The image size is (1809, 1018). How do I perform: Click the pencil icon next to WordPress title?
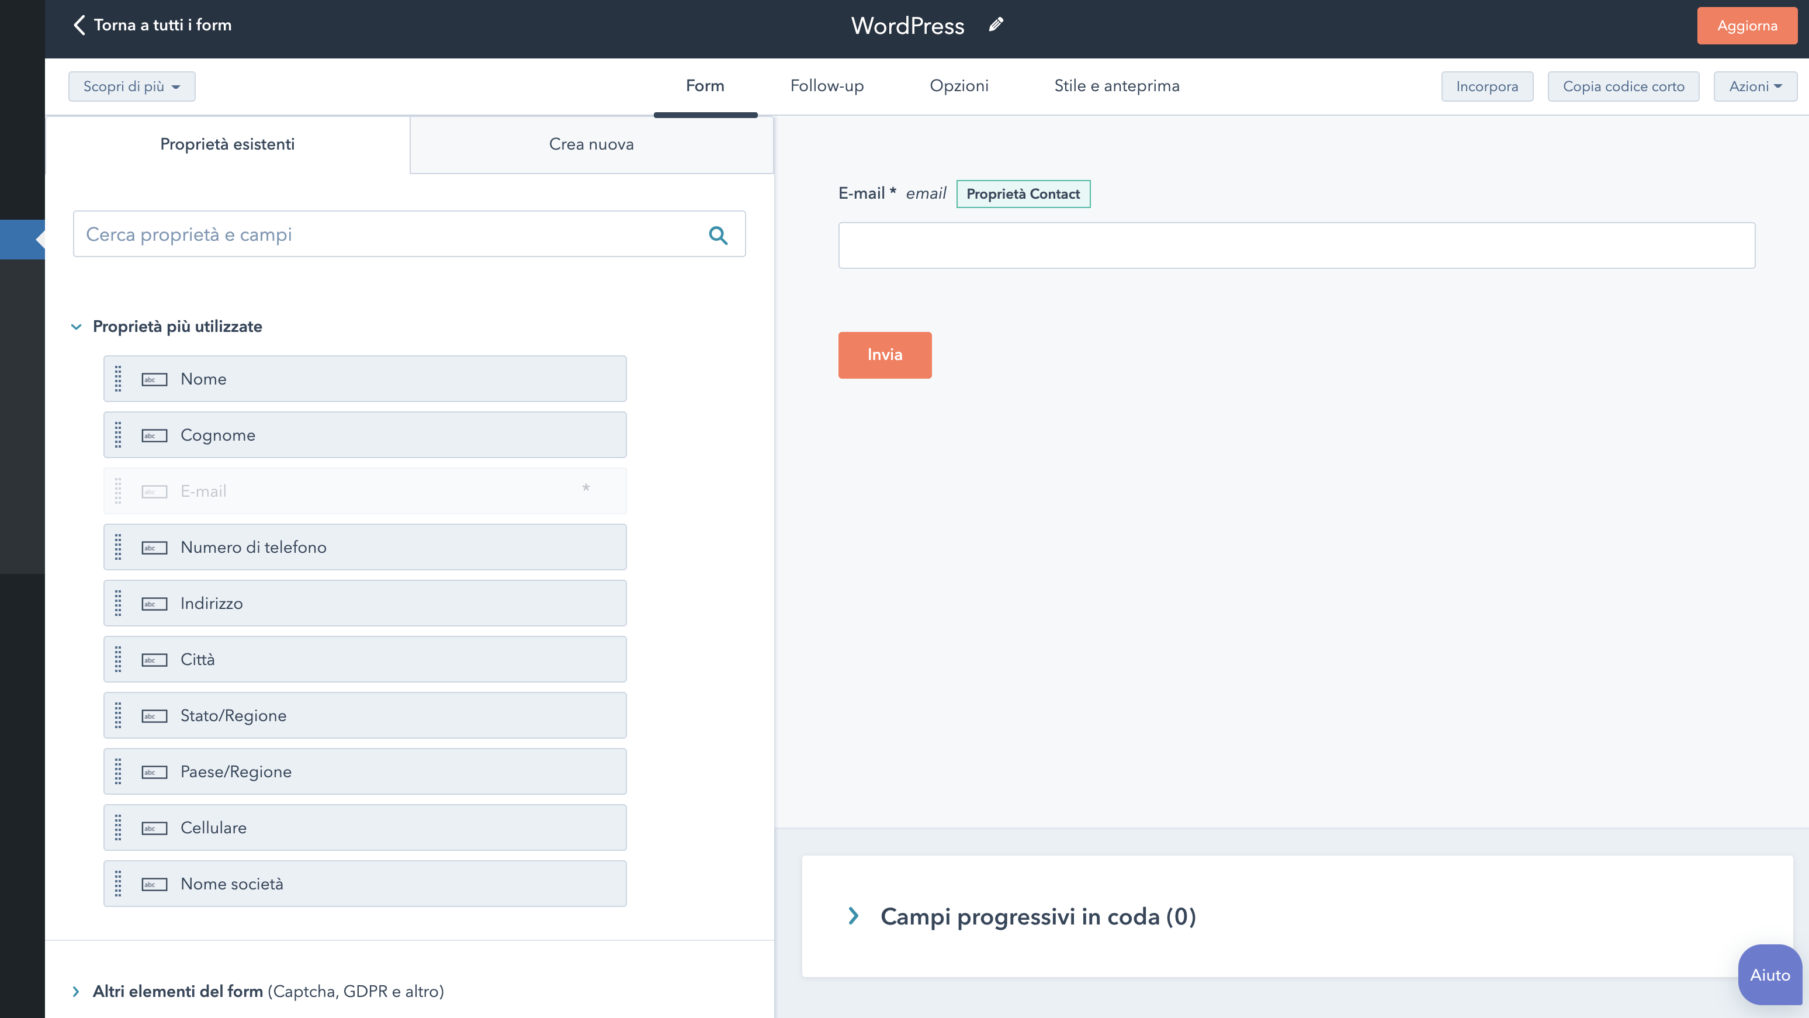point(996,25)
